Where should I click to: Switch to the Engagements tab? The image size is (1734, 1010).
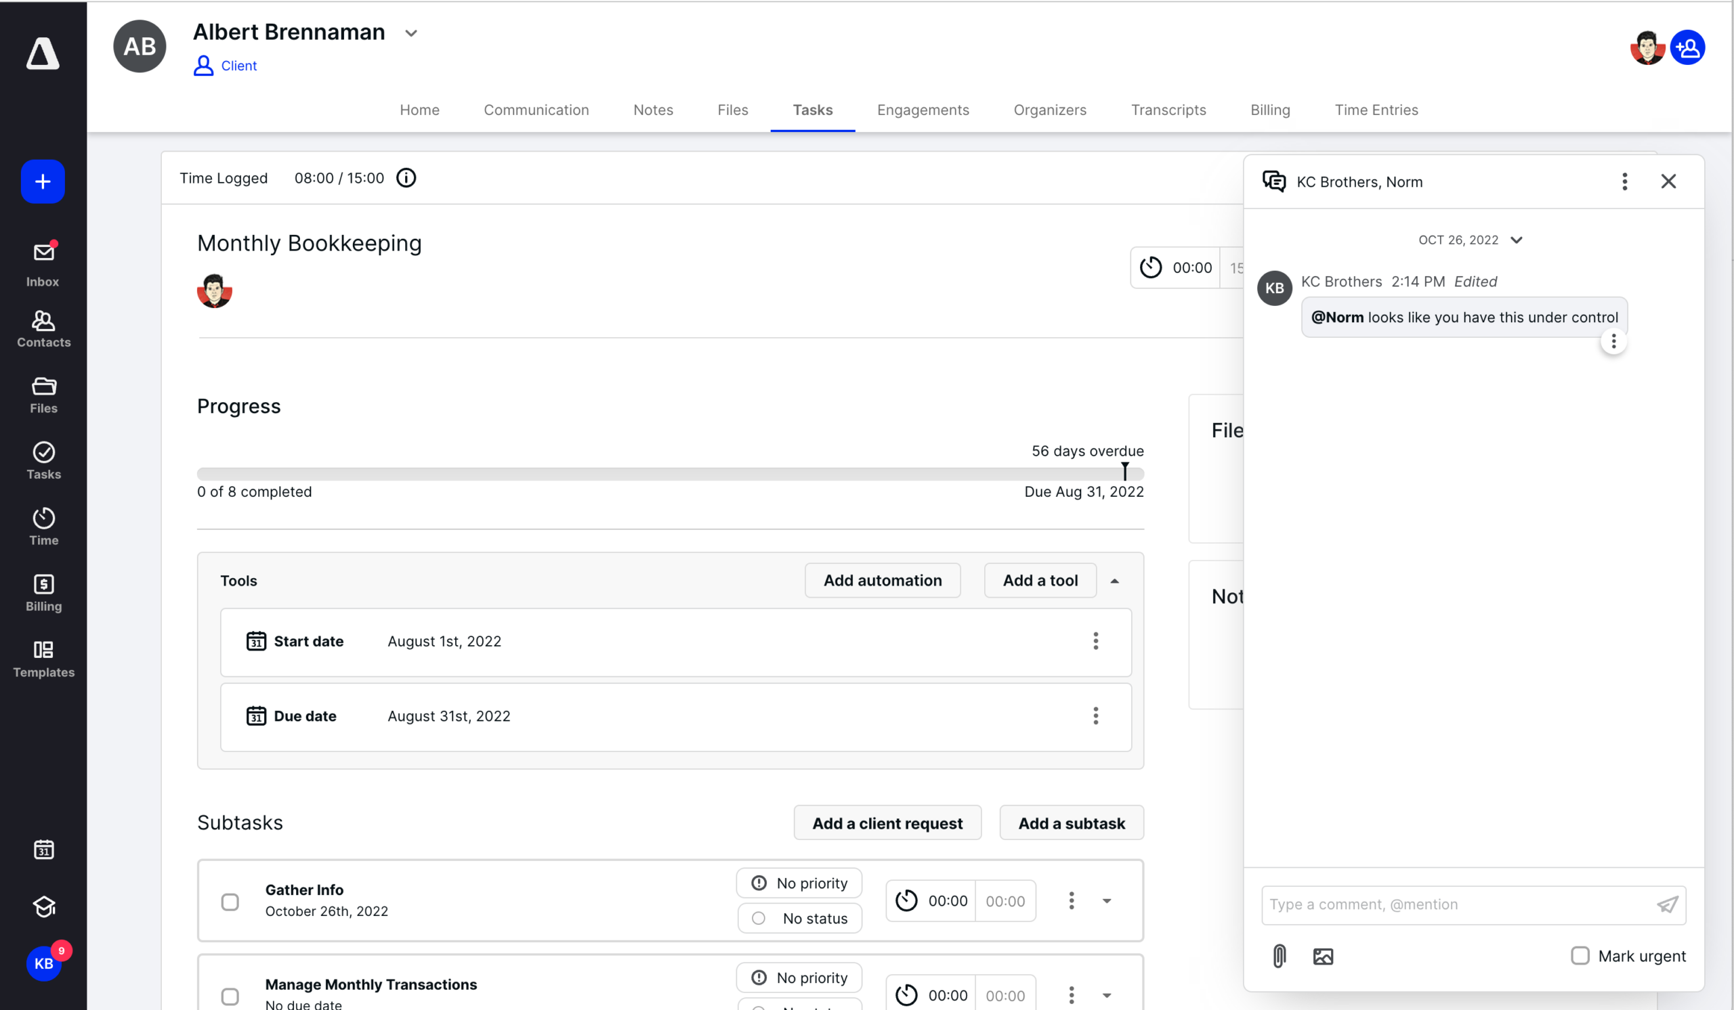click(x=922, y=110)
